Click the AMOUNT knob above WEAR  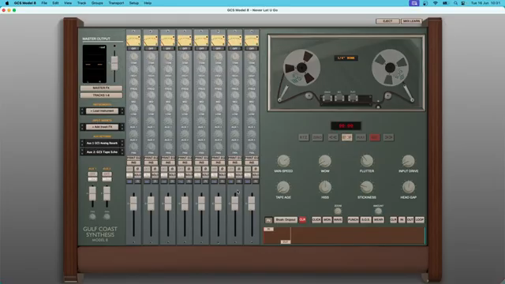point(378,211)
